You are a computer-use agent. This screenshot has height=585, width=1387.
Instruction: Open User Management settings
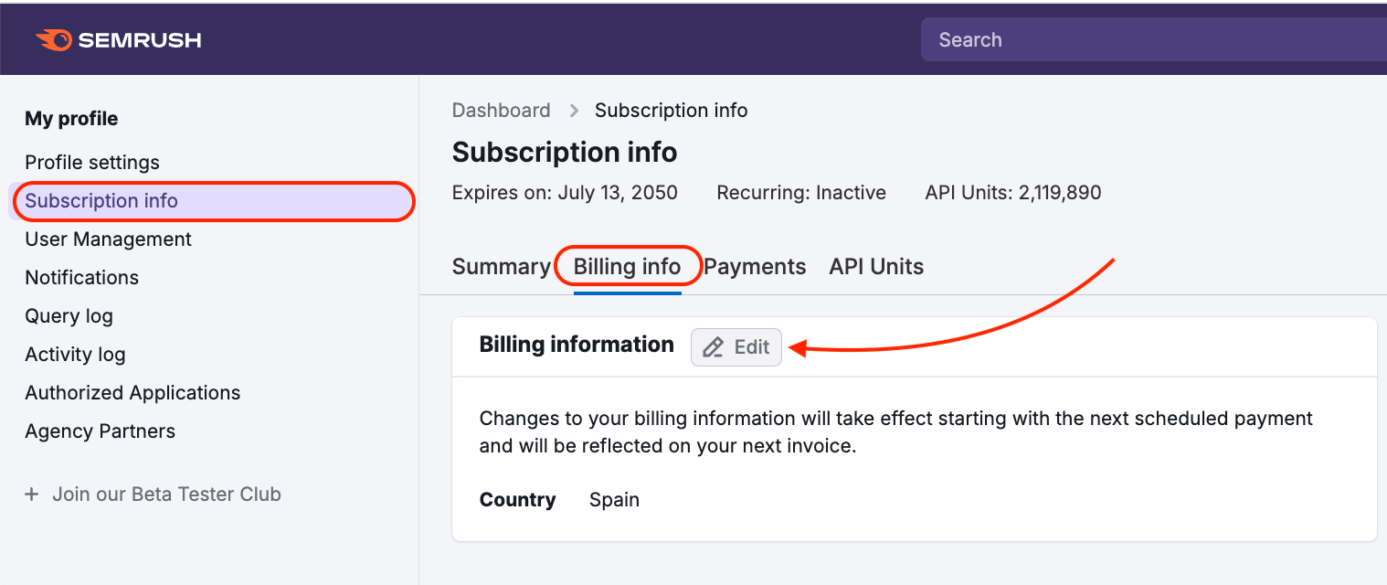(x=108, y=239)
